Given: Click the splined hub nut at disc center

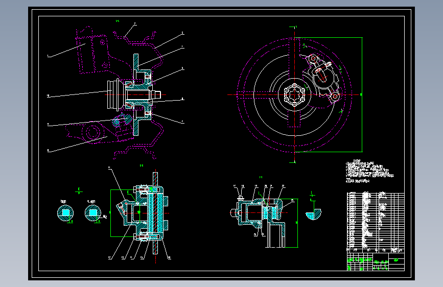Looking at the screenshot, I should (x=294, y=95).
